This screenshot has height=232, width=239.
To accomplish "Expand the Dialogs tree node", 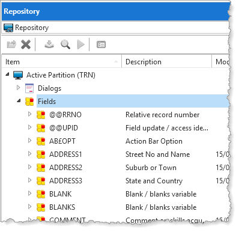I will pyautogui.click(x=18, y=88).
